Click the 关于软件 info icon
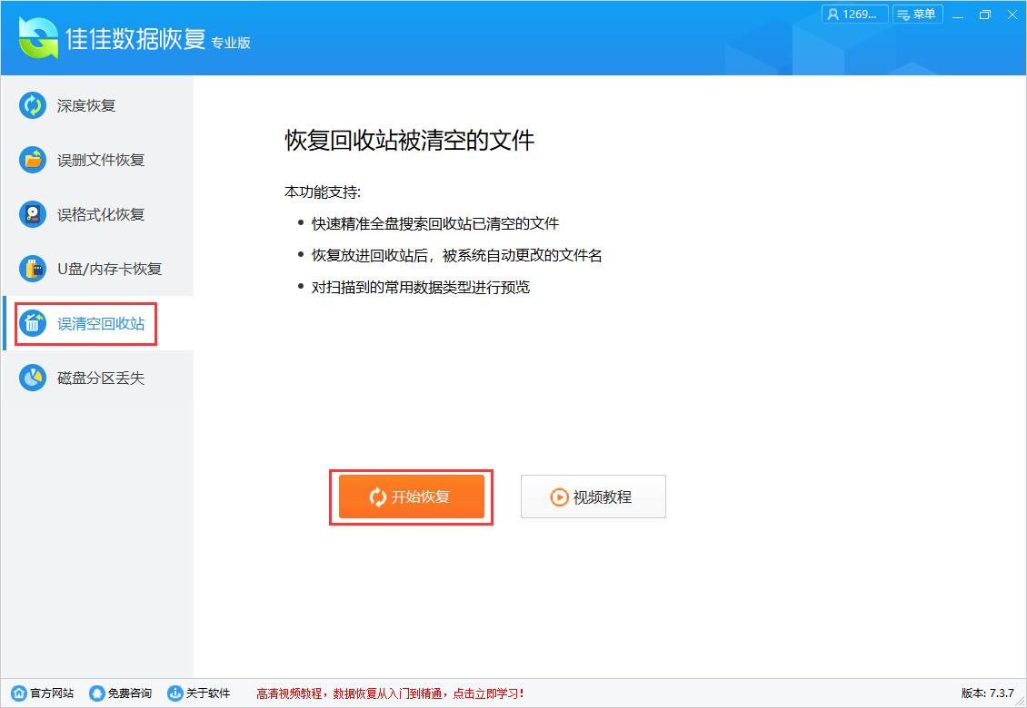This screenshot has height=708, width=1027. 174,693
